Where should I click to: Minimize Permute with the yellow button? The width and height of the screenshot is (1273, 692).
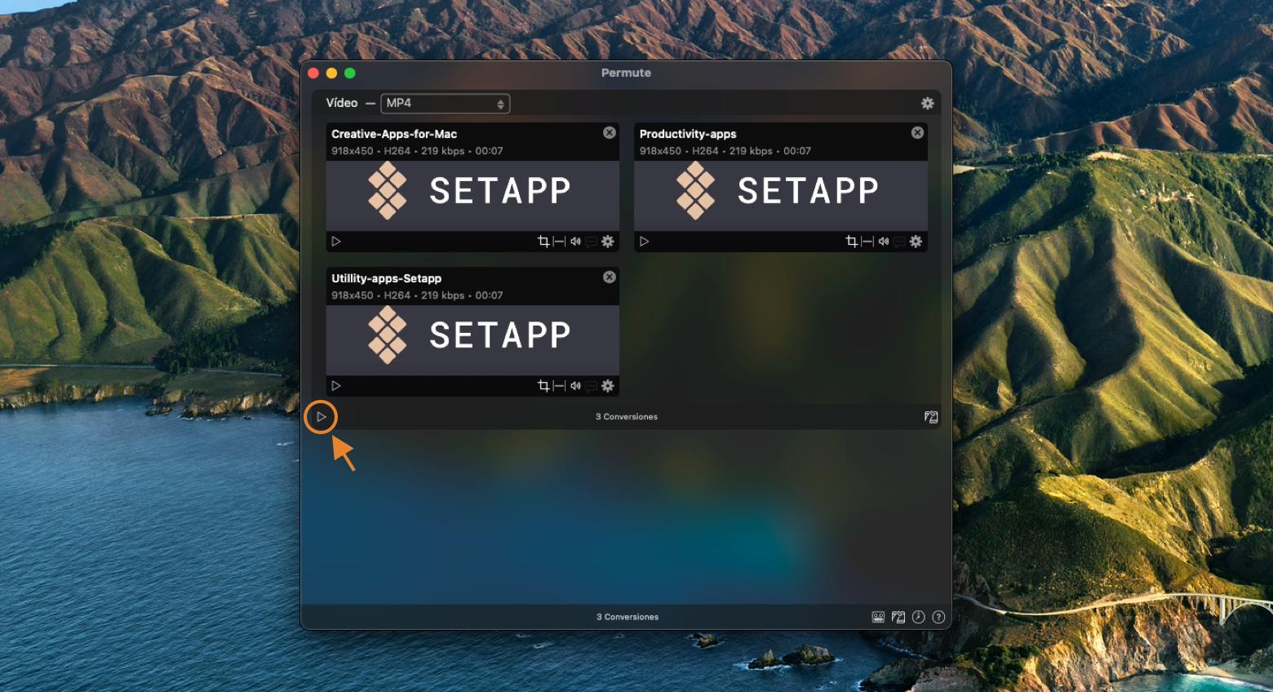[331, 73]
